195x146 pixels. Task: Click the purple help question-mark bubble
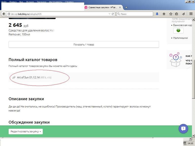[x=183, y=129]
